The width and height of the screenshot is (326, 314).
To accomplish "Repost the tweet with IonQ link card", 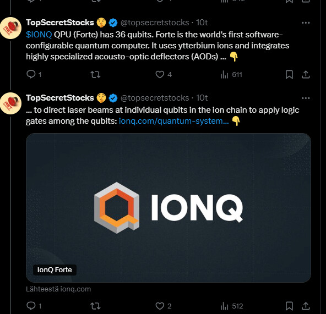I will (x=95, y=306).
